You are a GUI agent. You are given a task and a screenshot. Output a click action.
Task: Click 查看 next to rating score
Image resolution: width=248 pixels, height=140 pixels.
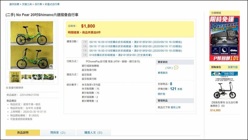tap(180, 89)
